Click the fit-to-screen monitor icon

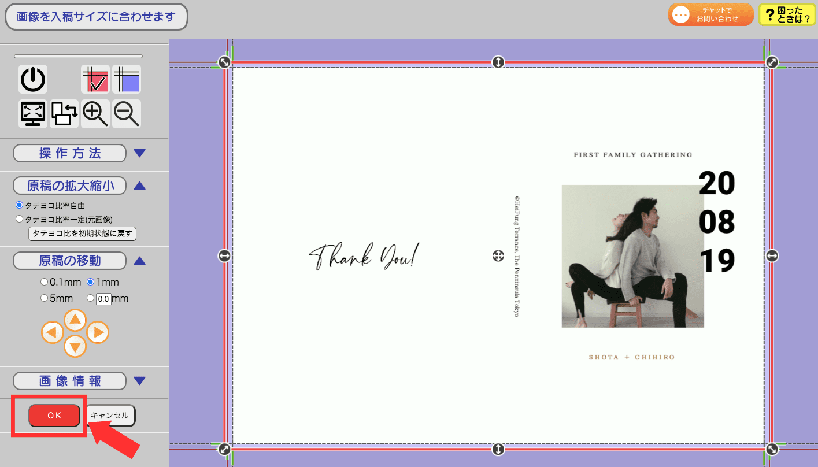pos(33,114)
